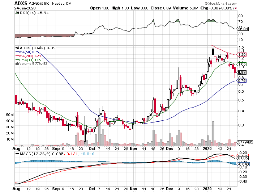Image resolution: width=253 pixels, height=192 pixels.
Task: Click the 1.29 MA(200) price tag
Action: click(242, 54)
